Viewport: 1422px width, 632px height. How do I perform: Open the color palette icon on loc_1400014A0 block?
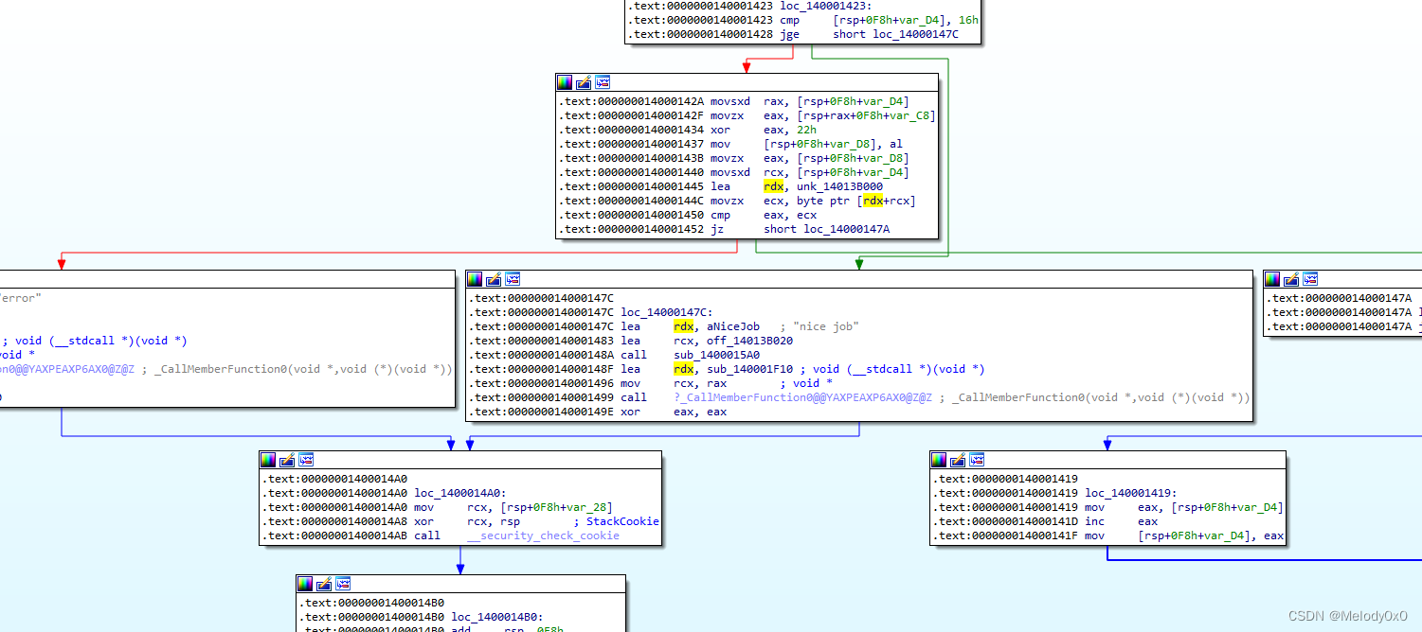pos(267,460)
